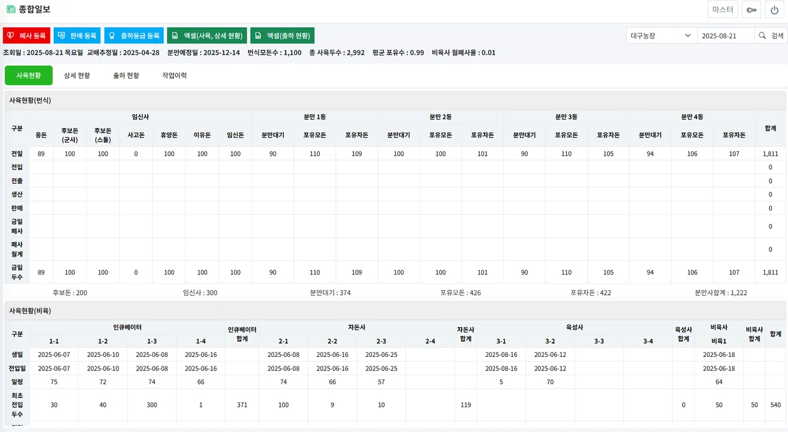Click the spreadsheet icon on 엑셀(출하 현황)
Screen dimensions: 788x432
(258, 35)
